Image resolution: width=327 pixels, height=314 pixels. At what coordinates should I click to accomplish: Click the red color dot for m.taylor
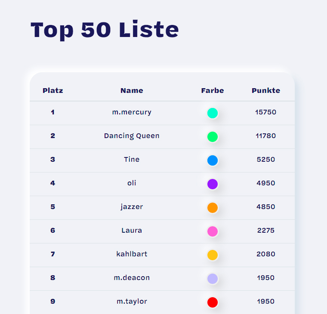[213, 302]
